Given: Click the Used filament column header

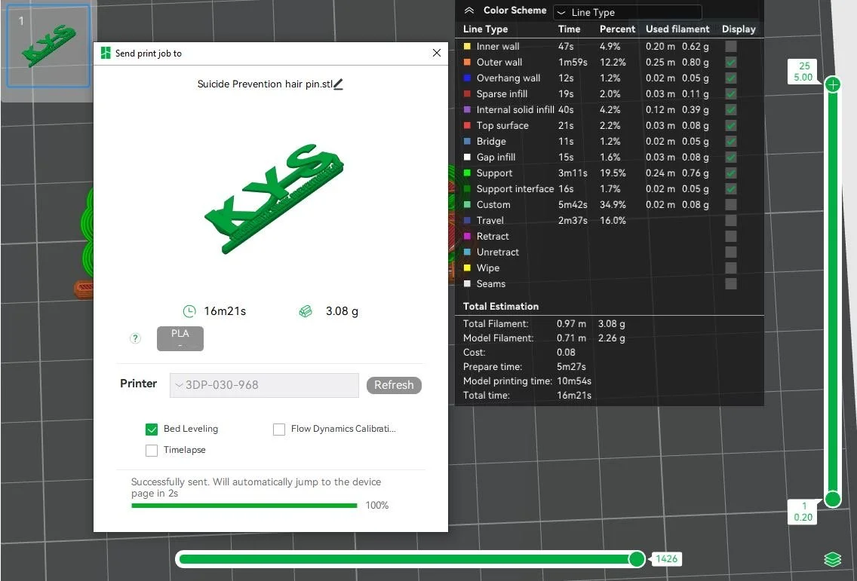Looking at the screenshot, I should coord(677,29).
